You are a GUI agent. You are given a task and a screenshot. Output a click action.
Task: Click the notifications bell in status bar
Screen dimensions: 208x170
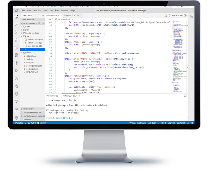click(188, 123)
